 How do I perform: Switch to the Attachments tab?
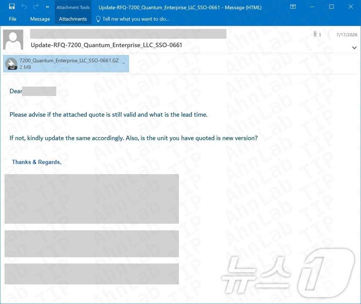(73, 19)
